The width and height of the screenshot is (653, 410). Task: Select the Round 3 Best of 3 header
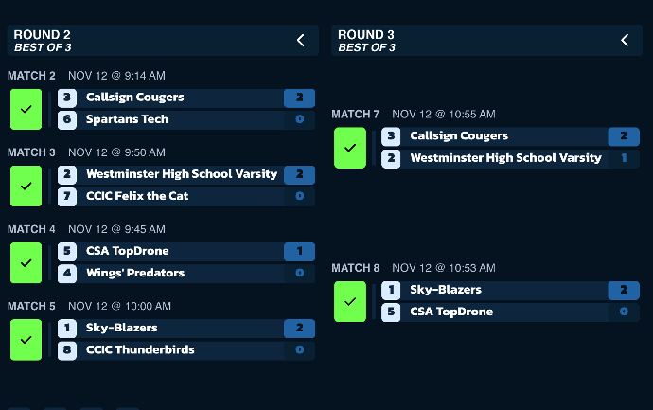(x=486, y=41)
